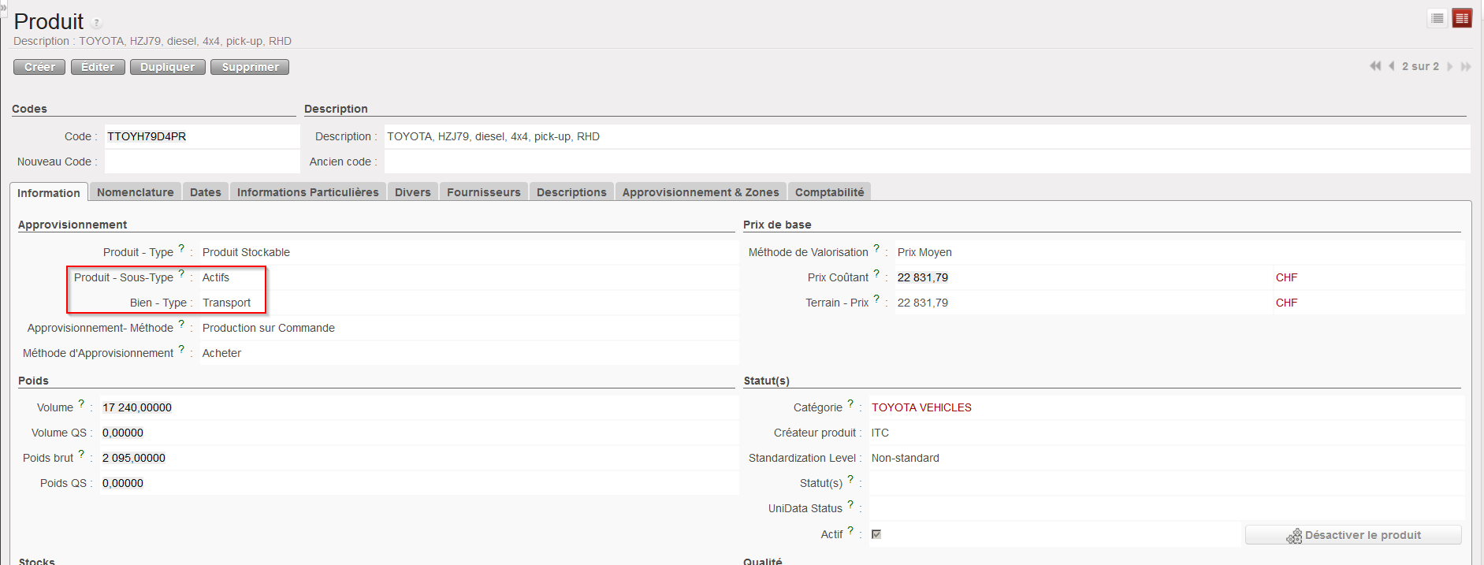1484x565 pixels.
Task: Switch to list view icon
Action: (x=1437, y=18)
